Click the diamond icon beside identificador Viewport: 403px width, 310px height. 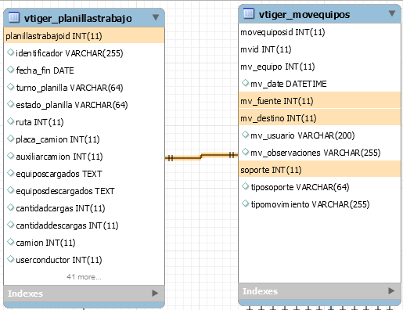(x=10, y=52)
